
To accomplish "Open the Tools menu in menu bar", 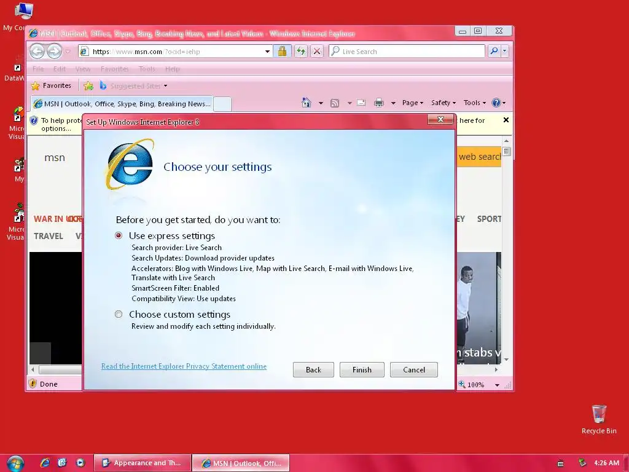I will pos(147,69).
